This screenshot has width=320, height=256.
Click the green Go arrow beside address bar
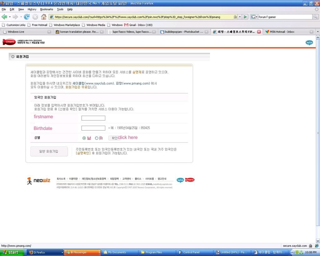click(x=246, y=17)
